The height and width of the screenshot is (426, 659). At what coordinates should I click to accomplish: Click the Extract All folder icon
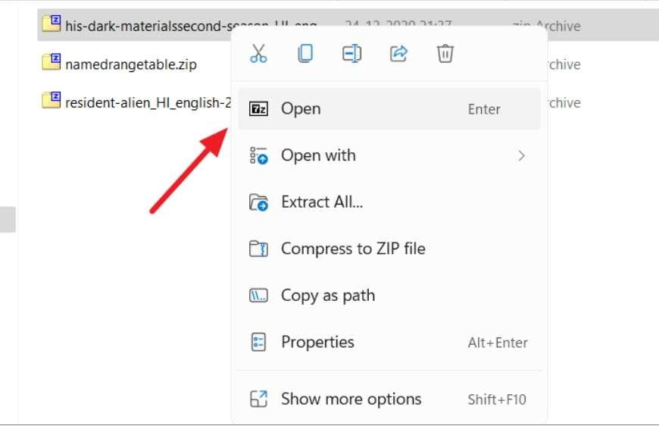(258, 202)
